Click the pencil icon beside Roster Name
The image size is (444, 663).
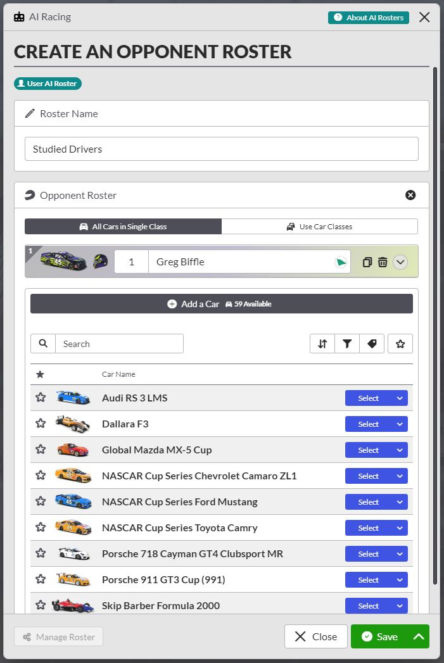point(30,113)
